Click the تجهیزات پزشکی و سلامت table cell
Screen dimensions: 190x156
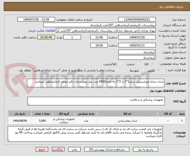click(x=64, y=121)
